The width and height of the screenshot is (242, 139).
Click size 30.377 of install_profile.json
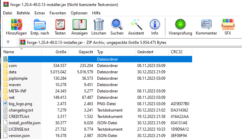(x=61, y=123)
